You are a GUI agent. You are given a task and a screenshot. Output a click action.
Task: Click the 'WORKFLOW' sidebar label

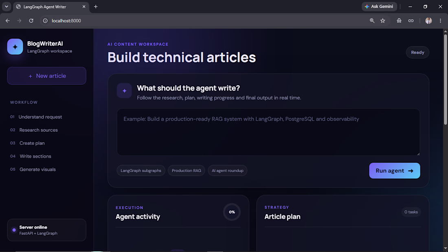pos(24,102)
